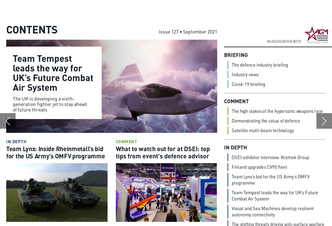Open Team Tempest headline article

point(53,73)
